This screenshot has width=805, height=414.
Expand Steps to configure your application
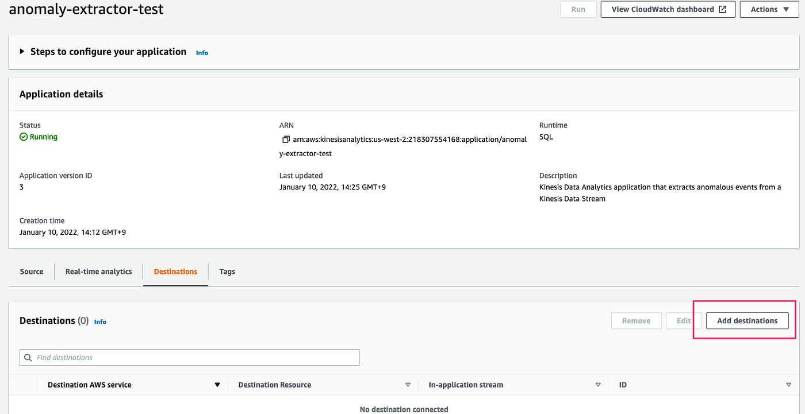pyautogui.click(x=22, y=52)
